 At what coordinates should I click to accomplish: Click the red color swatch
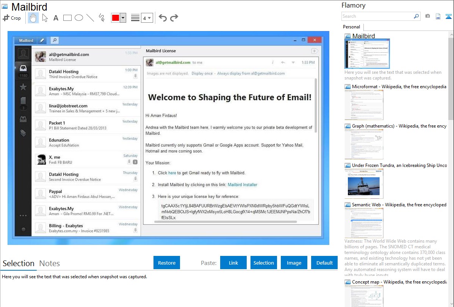(116, 18)
